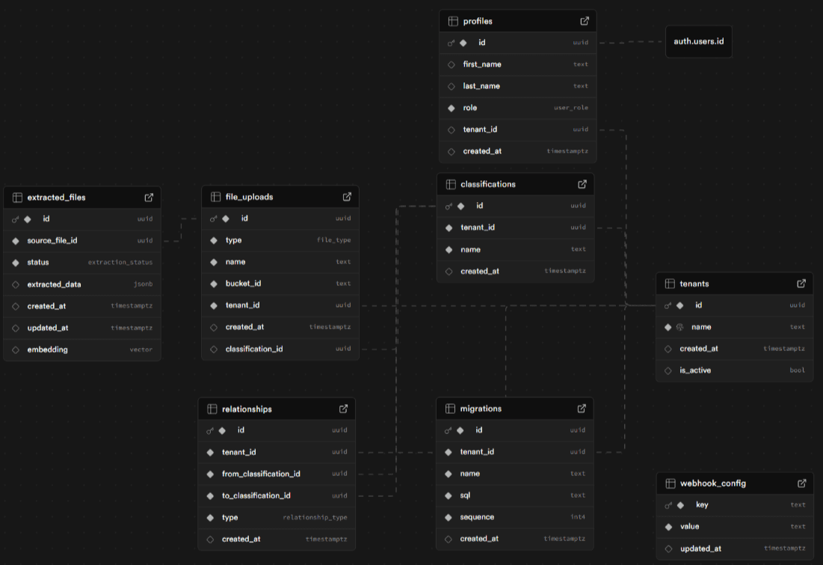Screen dimensions: 823x565
Task: Click the table grid icon in the profiles header
Action: [453, 22]
